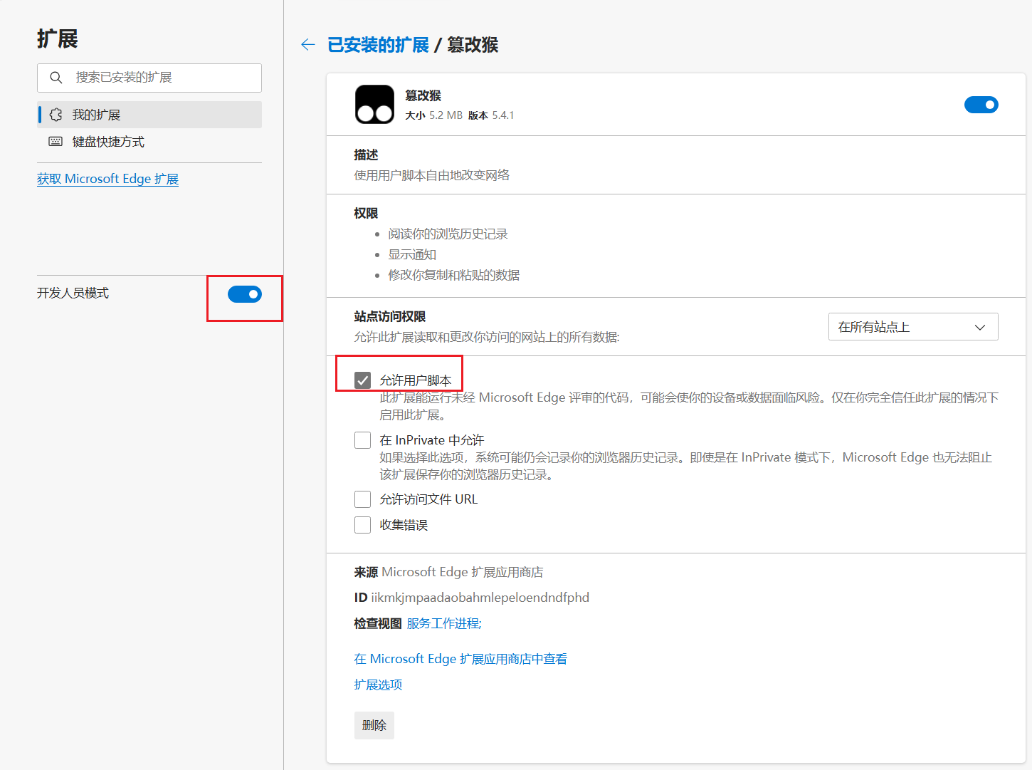
Task: Click the 扩展 page heading in the sidebar
Action: pyautogui.click(x=57, y=38)
